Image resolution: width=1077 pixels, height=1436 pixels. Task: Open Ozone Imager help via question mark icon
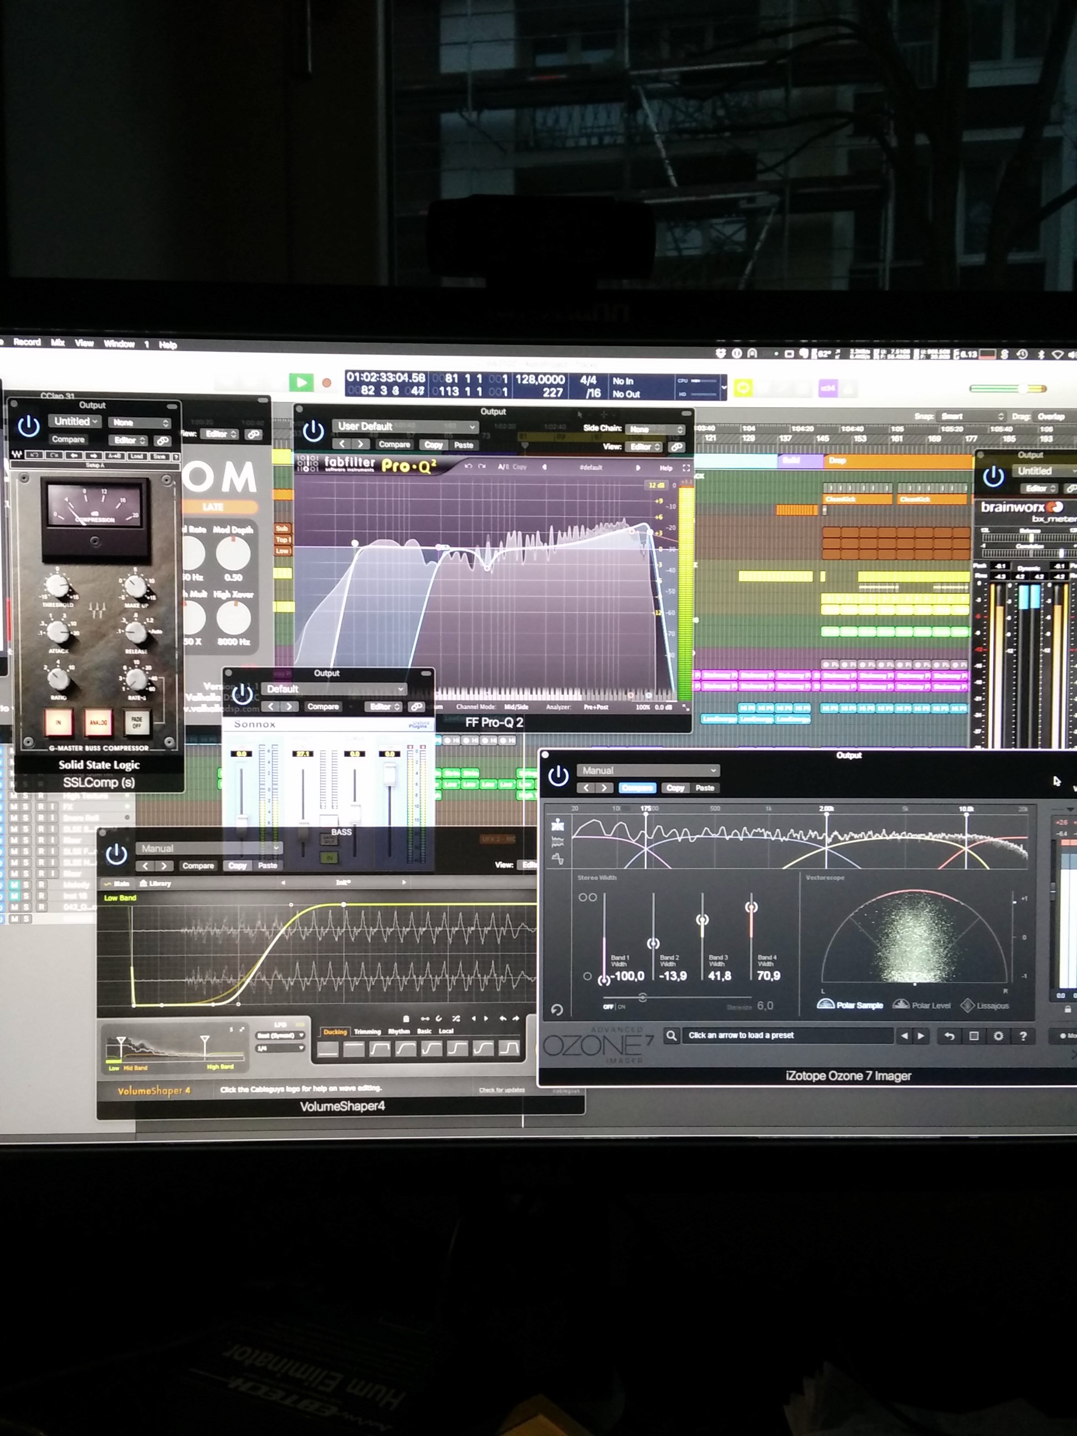1024,1036
